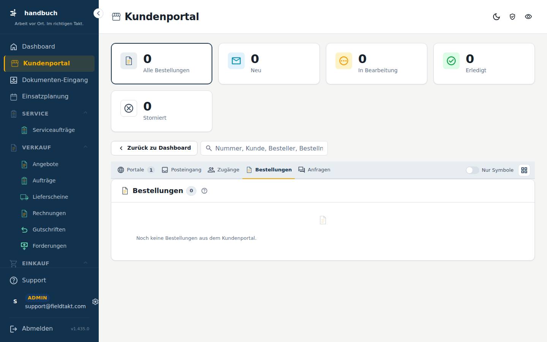
Task: Click Zurück zu Dashboard button
Action: 154,148
